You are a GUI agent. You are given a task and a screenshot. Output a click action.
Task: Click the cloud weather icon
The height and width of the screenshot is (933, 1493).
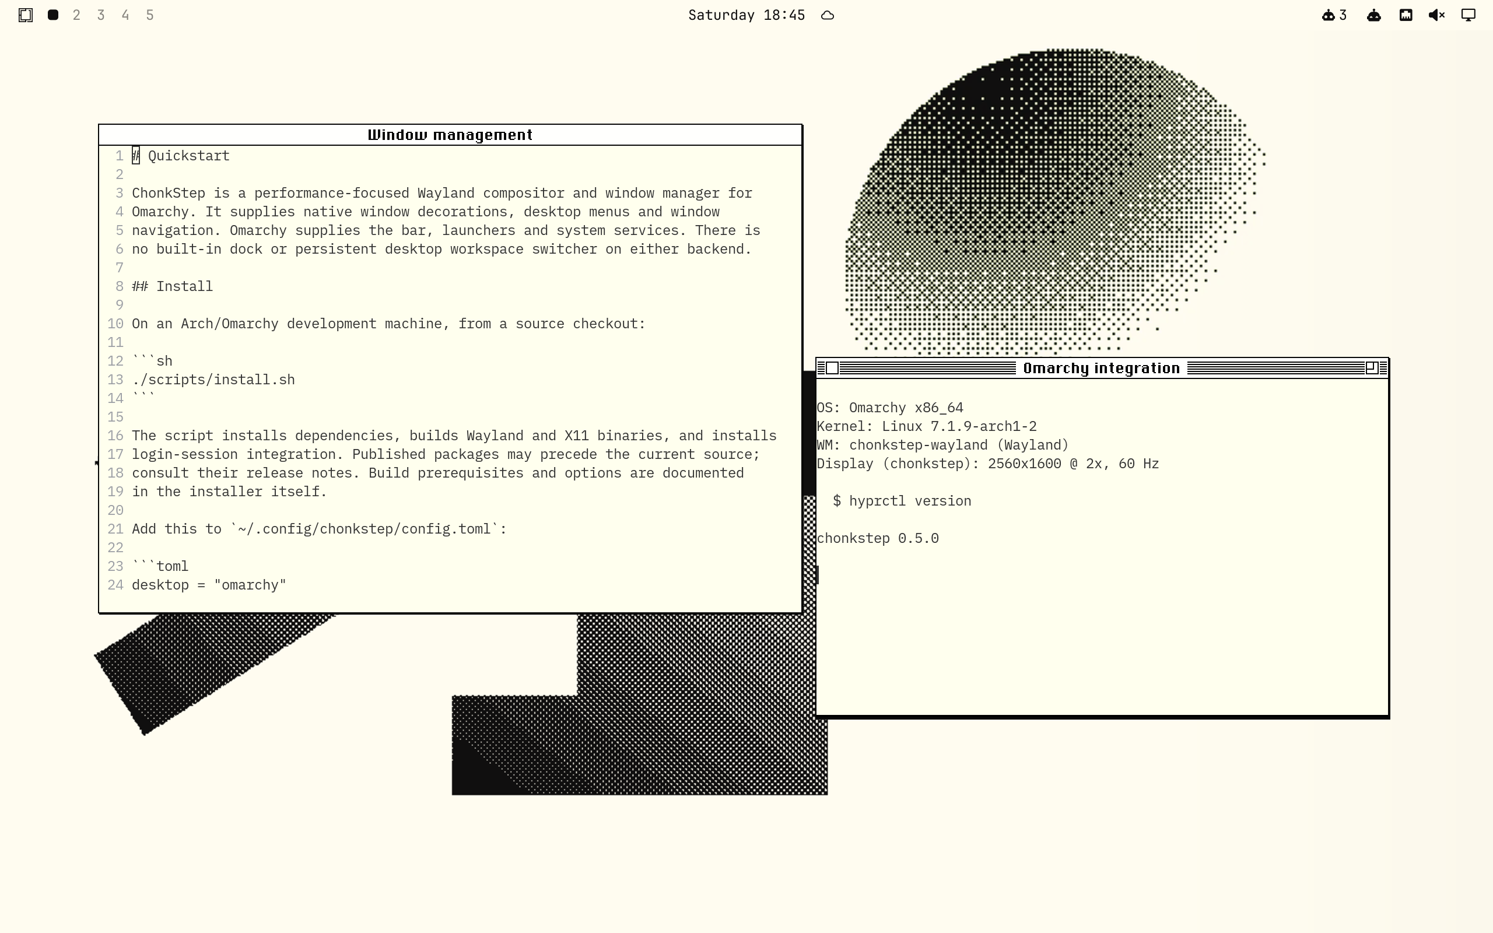tap(828, 15)
